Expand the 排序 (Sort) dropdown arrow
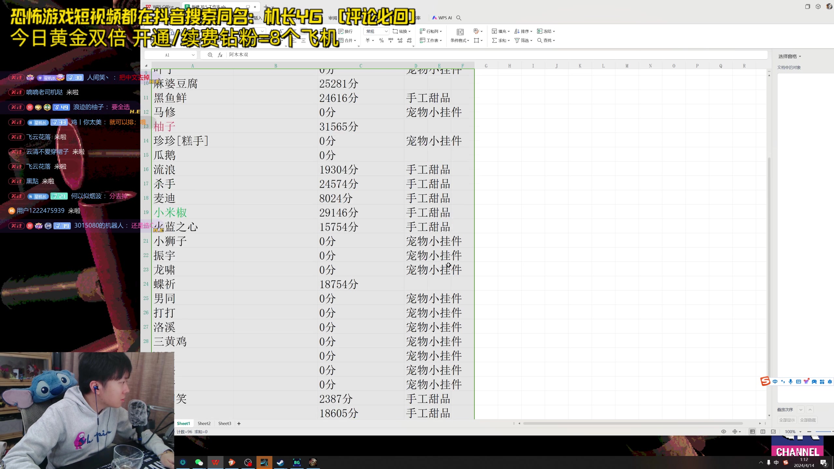 pyautogui.click(x=532, y=31)
